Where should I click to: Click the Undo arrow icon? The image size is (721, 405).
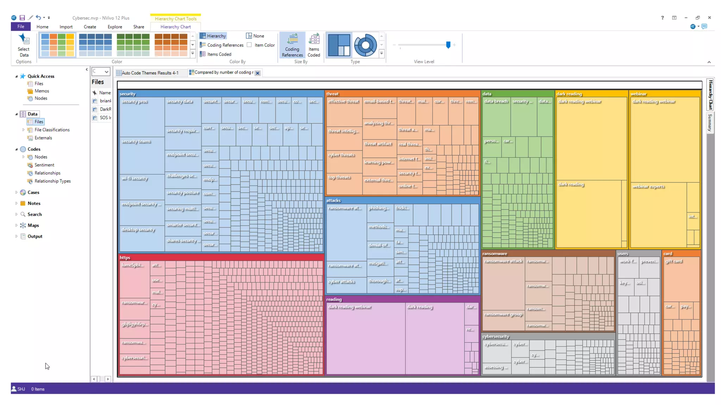pos(38,18)
